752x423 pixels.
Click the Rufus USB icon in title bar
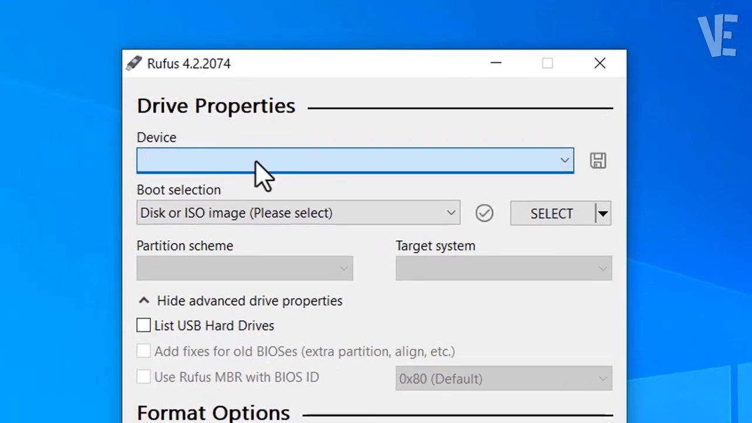[134, 63]
